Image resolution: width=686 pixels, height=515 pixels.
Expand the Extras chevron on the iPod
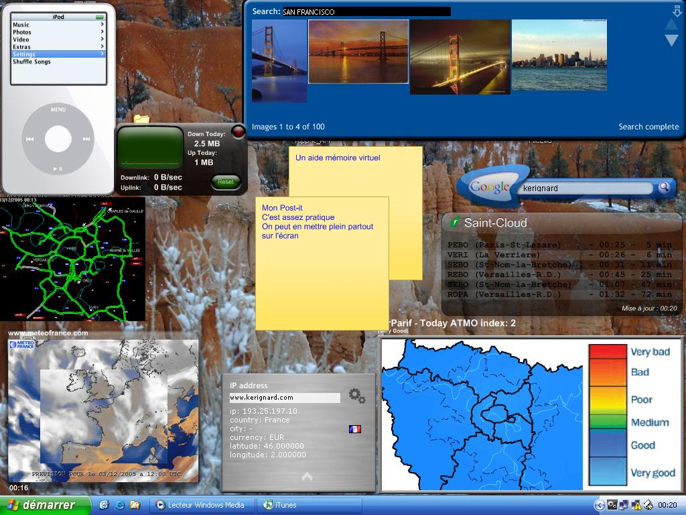pos(102,46)
